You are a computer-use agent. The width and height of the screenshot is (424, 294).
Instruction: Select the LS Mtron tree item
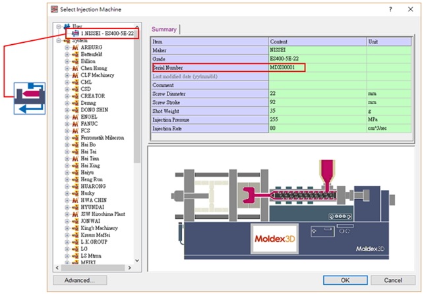[91, 256]
